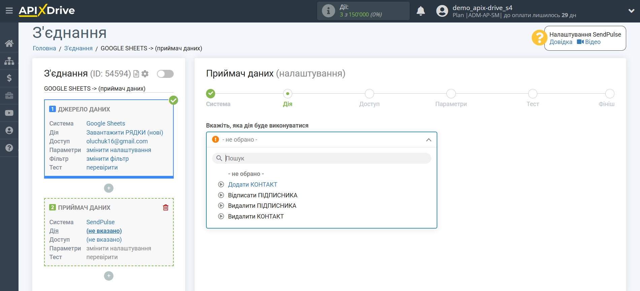640x291 pixels.
Task: Add a step between source and receiver
Action: tap(109, 188)
